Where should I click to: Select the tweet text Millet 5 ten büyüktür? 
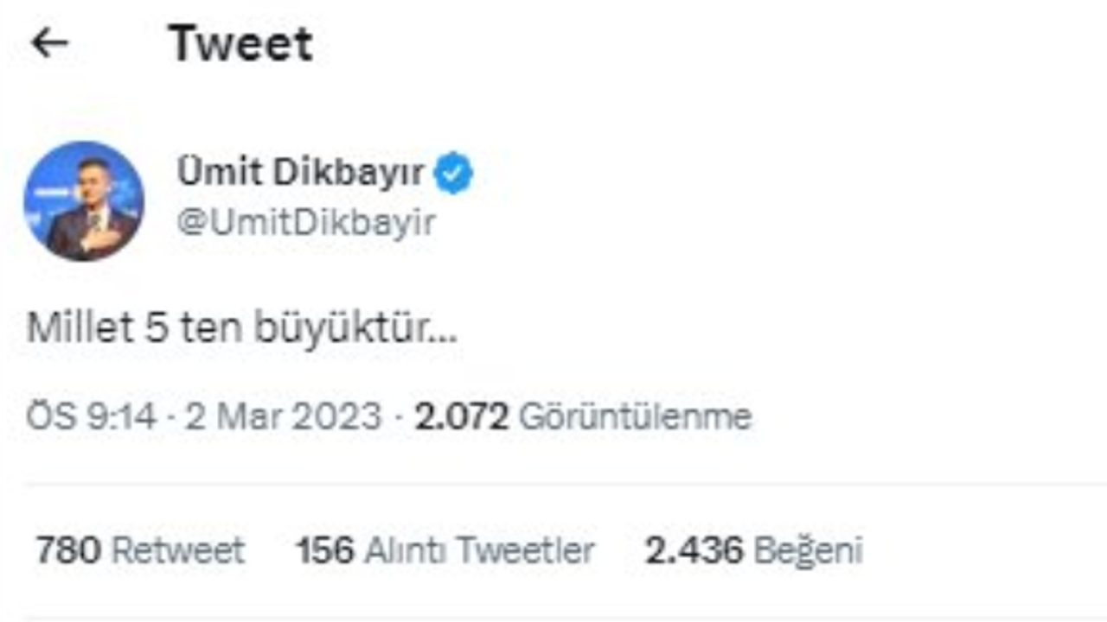242,329
